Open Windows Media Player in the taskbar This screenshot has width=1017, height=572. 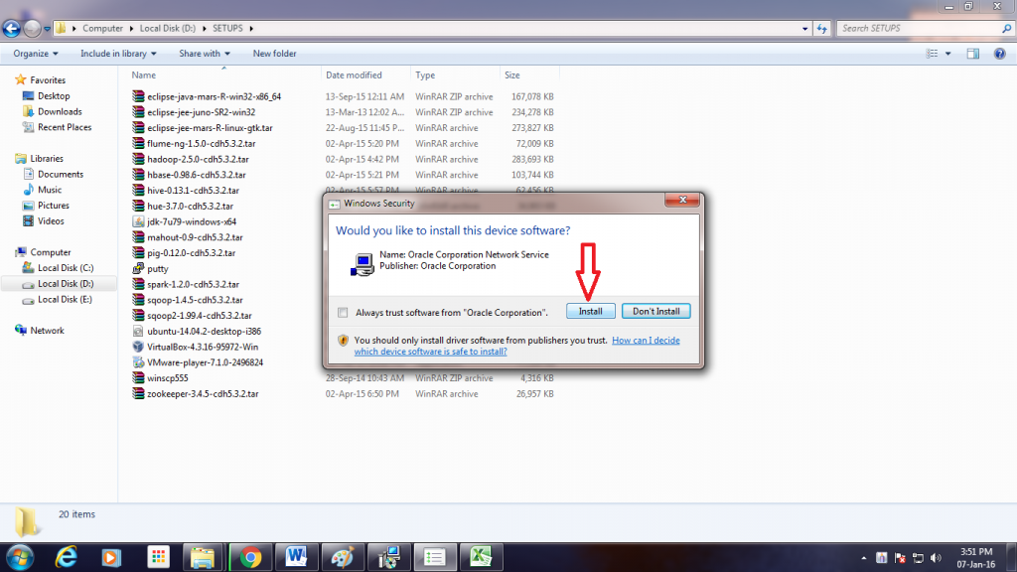pos(111,558)
